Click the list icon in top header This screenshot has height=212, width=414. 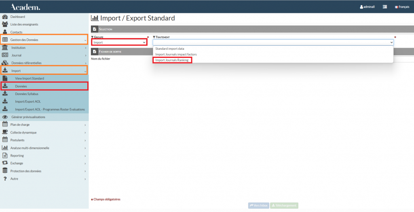pos(385,7)
